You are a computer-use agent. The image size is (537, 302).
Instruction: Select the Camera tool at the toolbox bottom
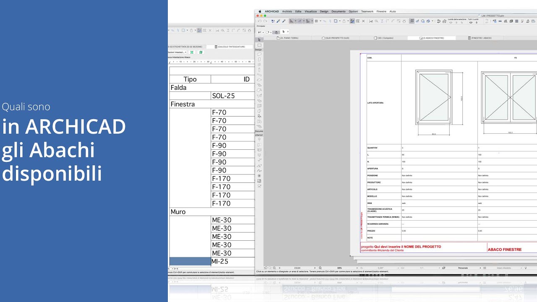[x=259, y=186]
